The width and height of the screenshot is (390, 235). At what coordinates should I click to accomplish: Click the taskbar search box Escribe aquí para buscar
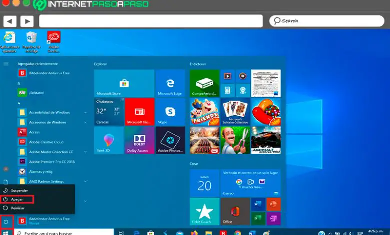tap(64, 233)
